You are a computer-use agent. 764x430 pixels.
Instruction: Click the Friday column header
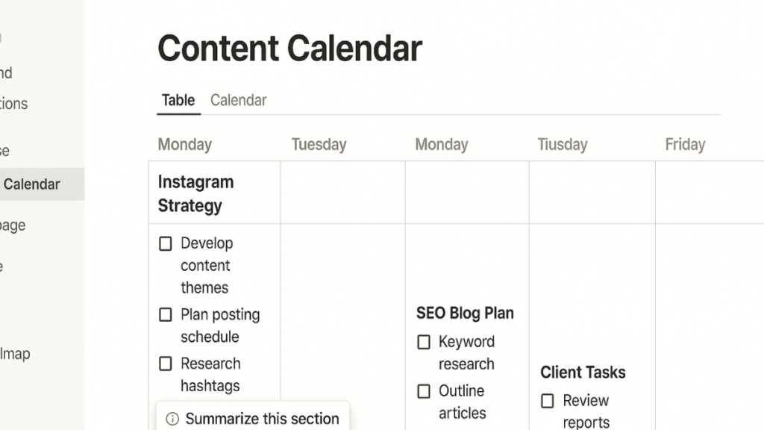[685, 144]
